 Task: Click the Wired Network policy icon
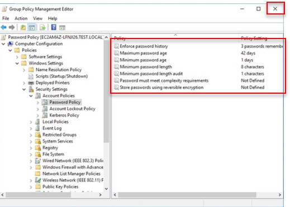[x=38, y=161]
